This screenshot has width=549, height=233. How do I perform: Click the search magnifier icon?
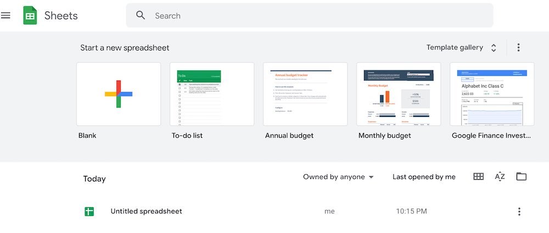pos(141,15)
